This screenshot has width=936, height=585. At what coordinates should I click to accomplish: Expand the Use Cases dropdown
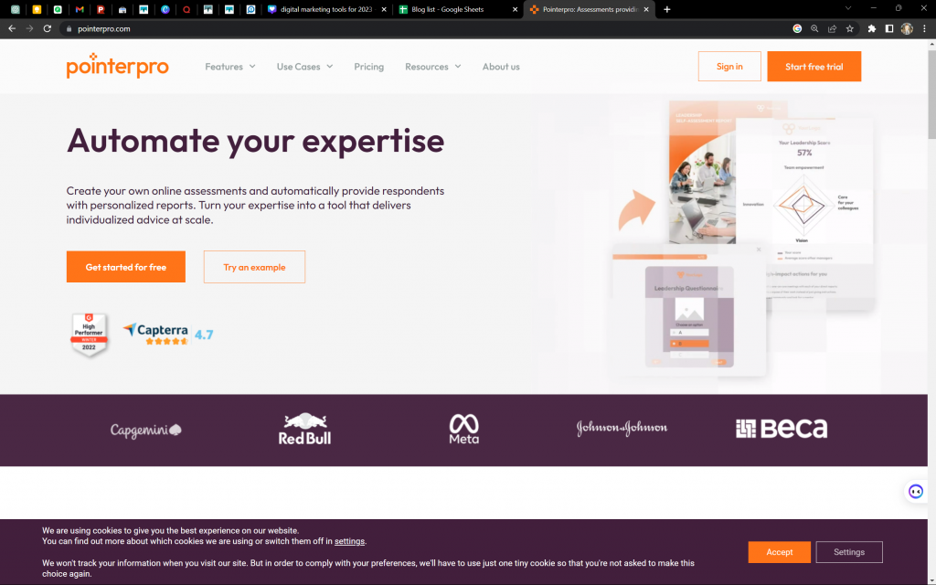(304, 66)
